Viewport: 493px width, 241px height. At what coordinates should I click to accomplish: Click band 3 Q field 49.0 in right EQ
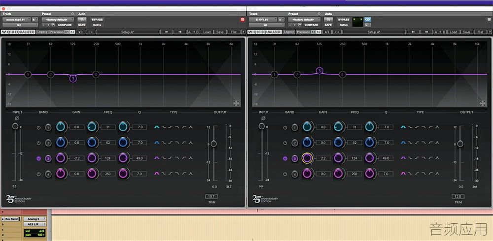coord(386,158)
